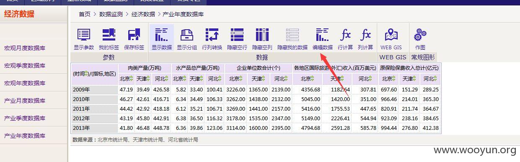This screenshot has height=162, width=520.
Task: Click the 水产品总产量(万吨) column group header
Action: click(x=198, y=68)
